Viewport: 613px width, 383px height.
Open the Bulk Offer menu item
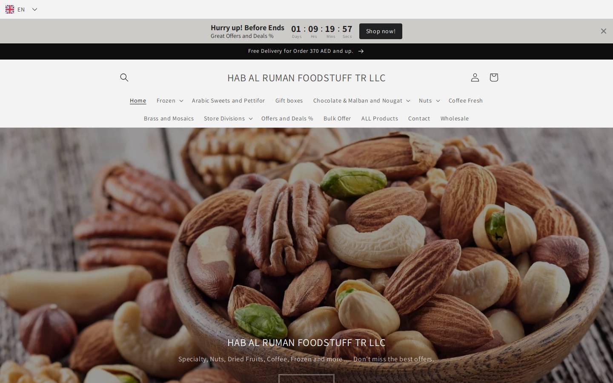(x=337, y=118)
